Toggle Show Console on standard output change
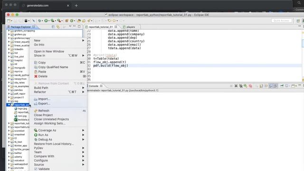The height and width of the screenshot is (171, 304). [271, 86]
